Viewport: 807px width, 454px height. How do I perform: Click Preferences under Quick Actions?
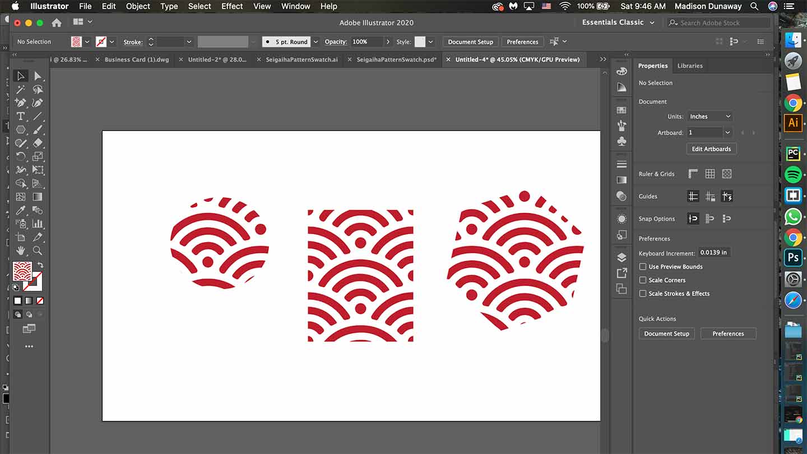pyautogui.click(x=728, y=333)
